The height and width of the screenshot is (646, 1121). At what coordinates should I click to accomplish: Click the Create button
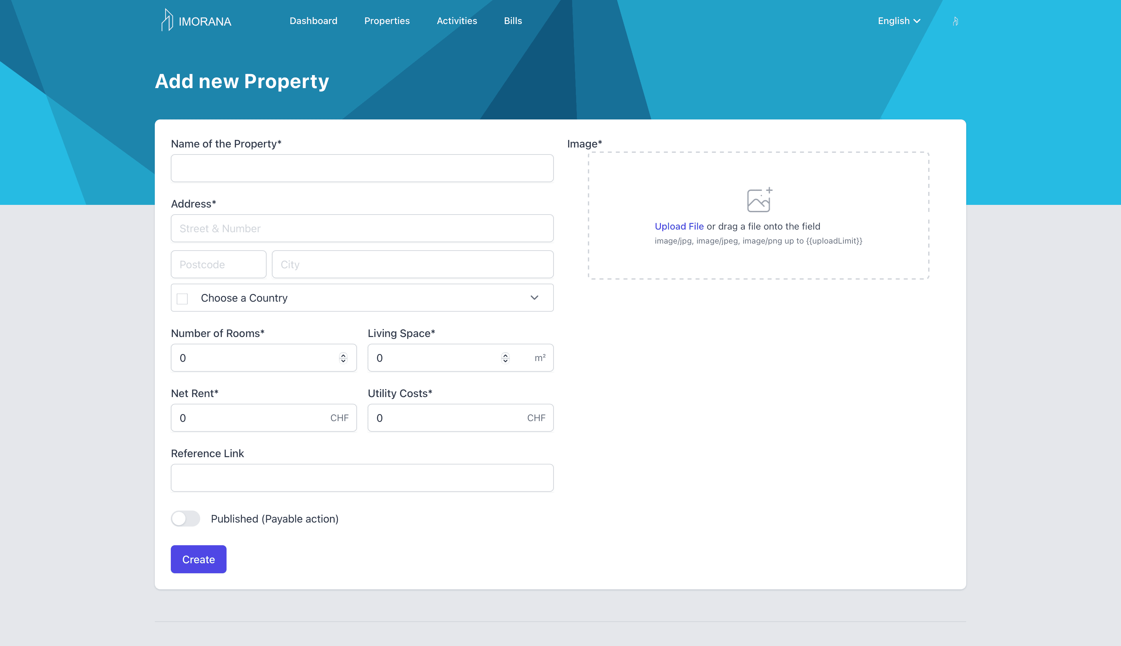coord(198,559)
